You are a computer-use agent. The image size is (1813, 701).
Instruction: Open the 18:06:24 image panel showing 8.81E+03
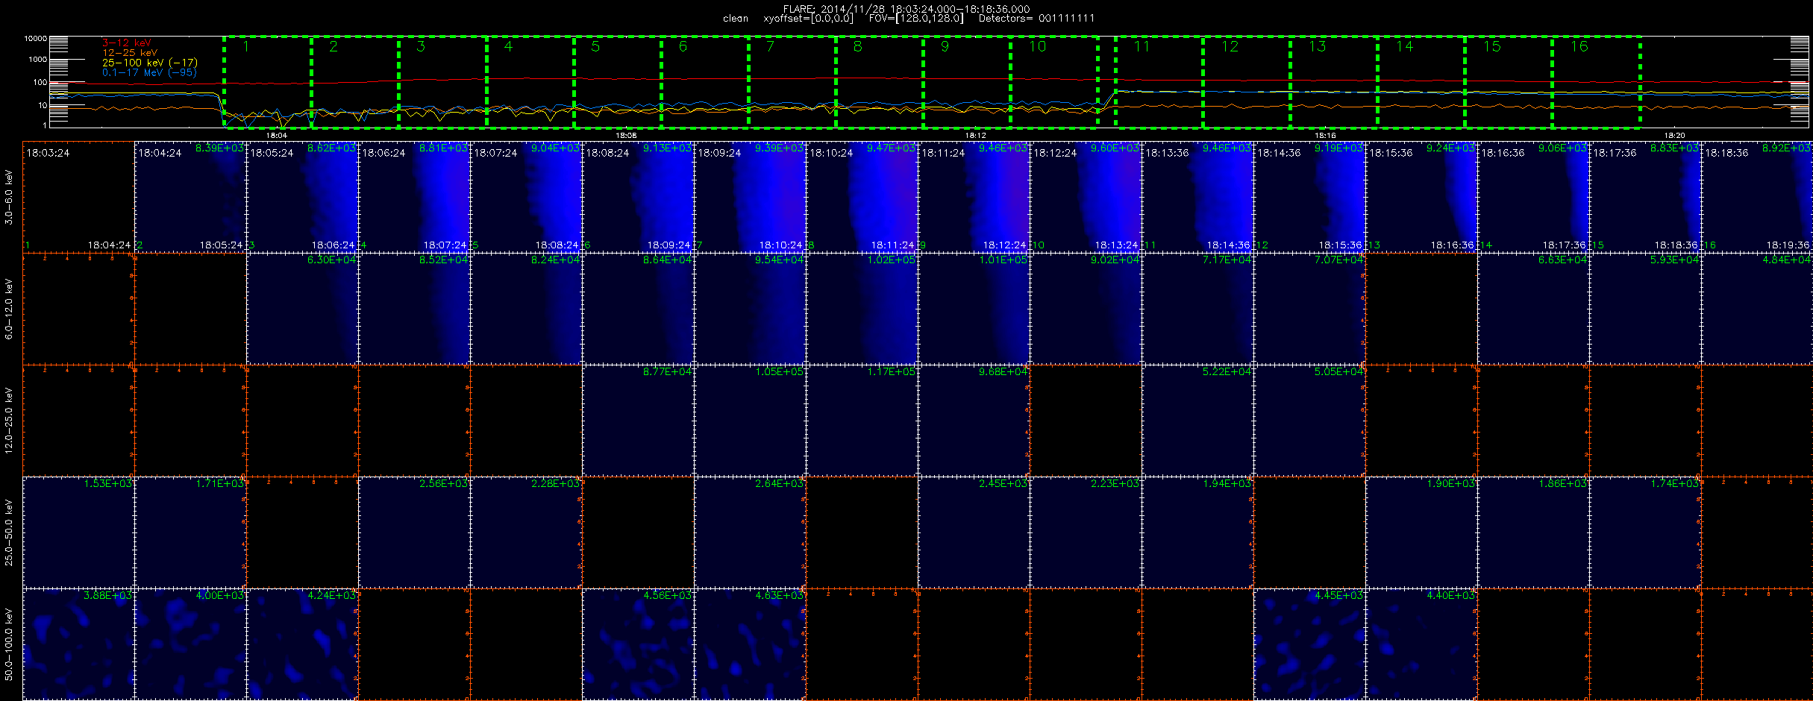coord(414,197)
